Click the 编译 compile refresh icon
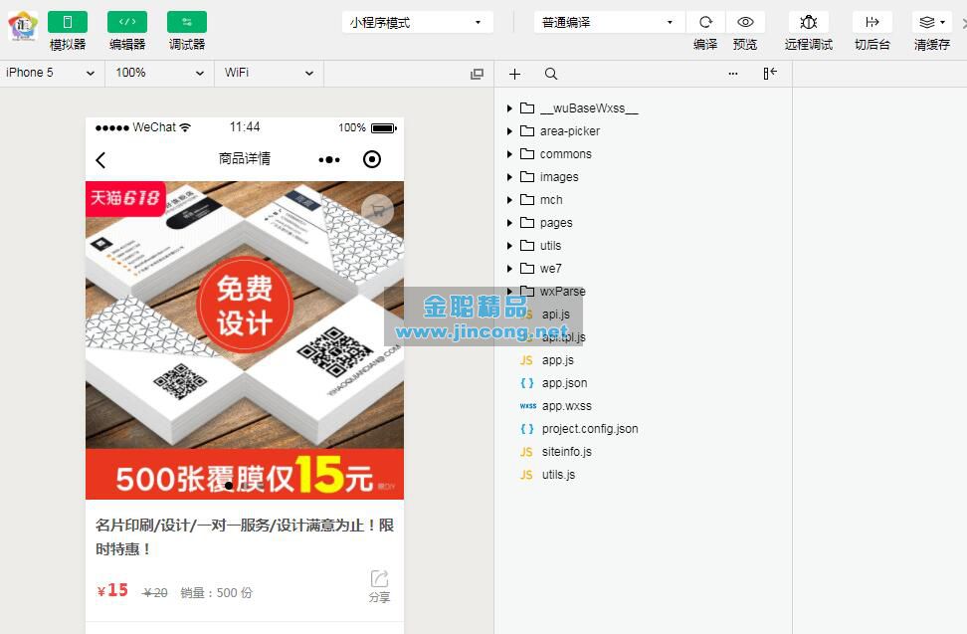 click(x=705, y=22)
